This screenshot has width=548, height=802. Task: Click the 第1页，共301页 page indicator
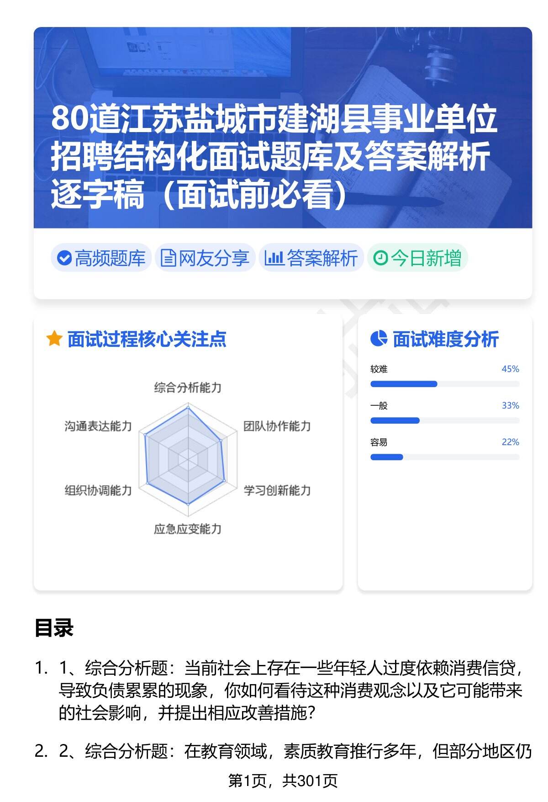pos(283,781)
